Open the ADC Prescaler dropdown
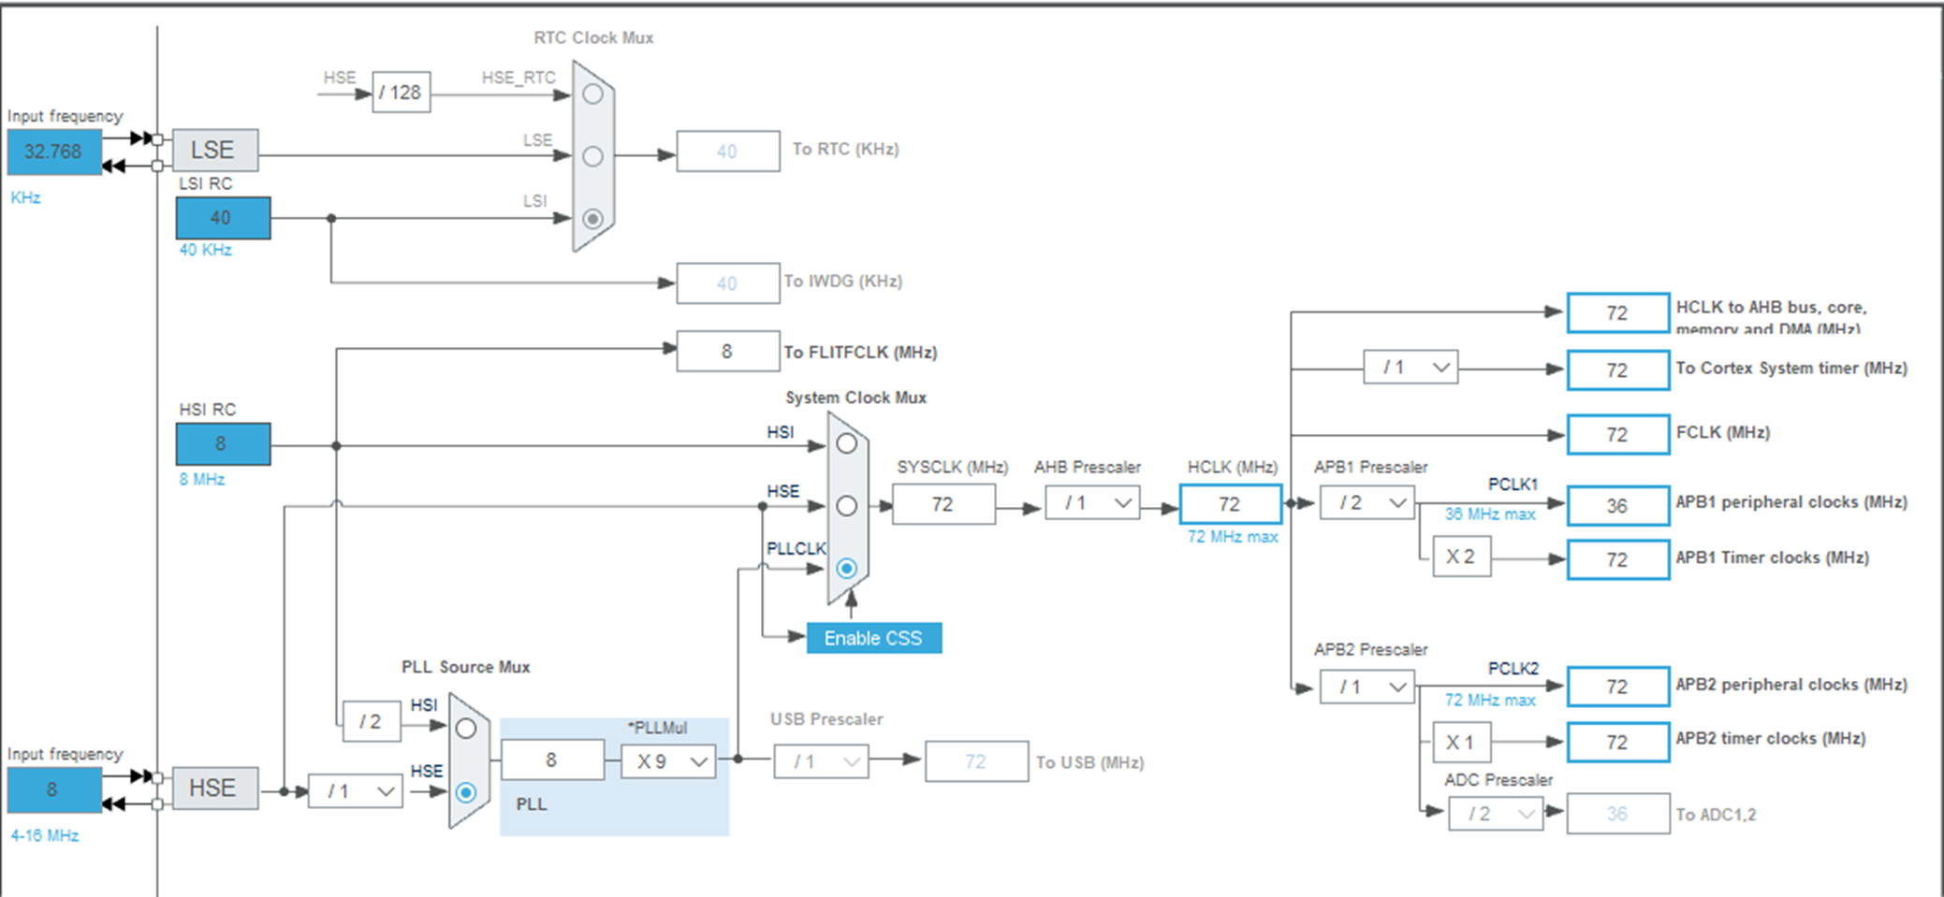This screenshot has width=1944, height=897. point(1495,814)
